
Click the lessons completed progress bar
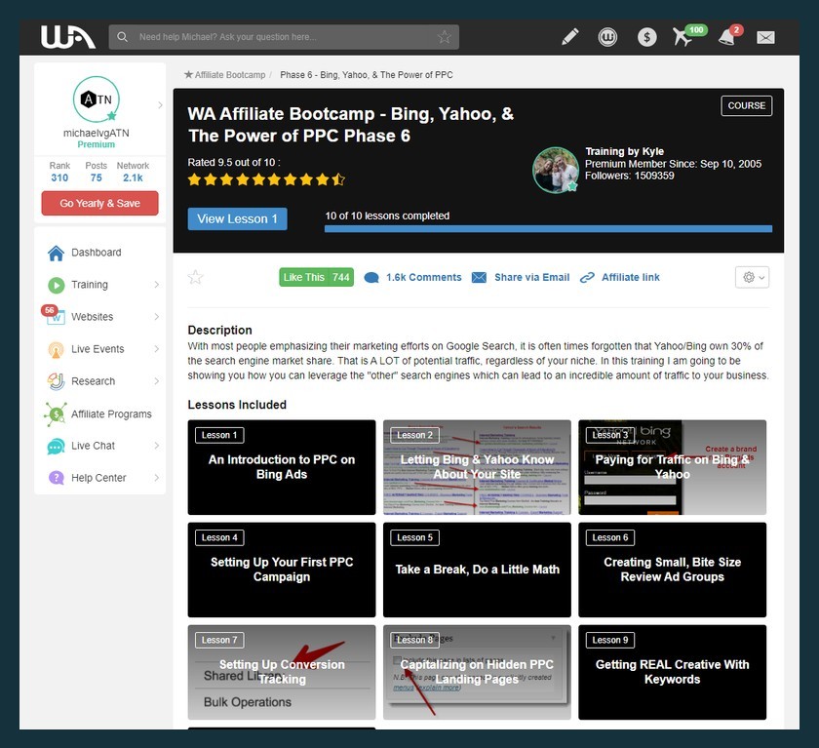tap(548, 228)
